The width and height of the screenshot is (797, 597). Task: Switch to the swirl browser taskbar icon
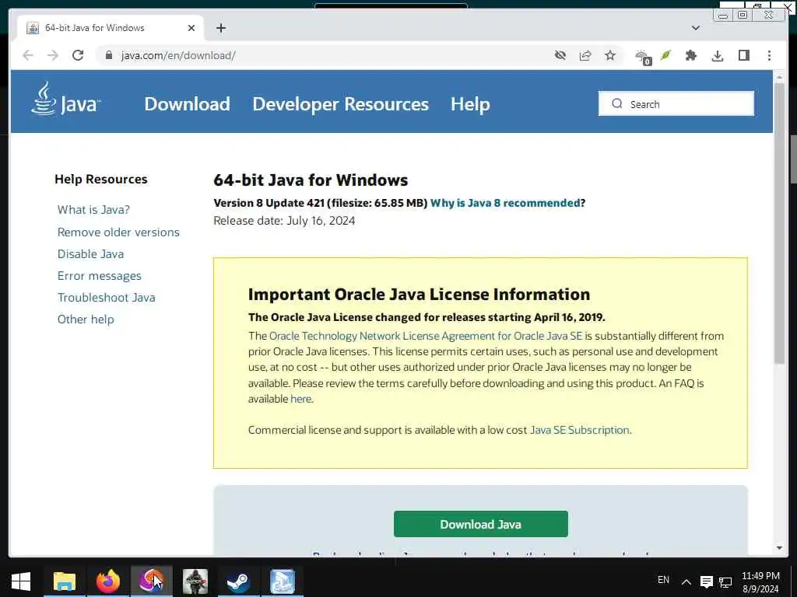pos(152,581)
